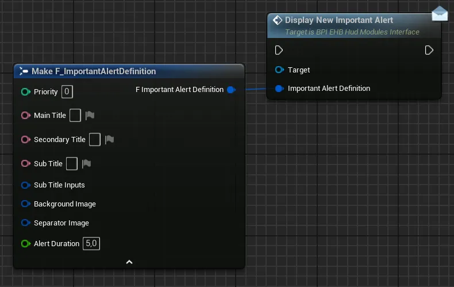
Task: Click the F Important Alert Definition label
Action: tap(179, 90)
